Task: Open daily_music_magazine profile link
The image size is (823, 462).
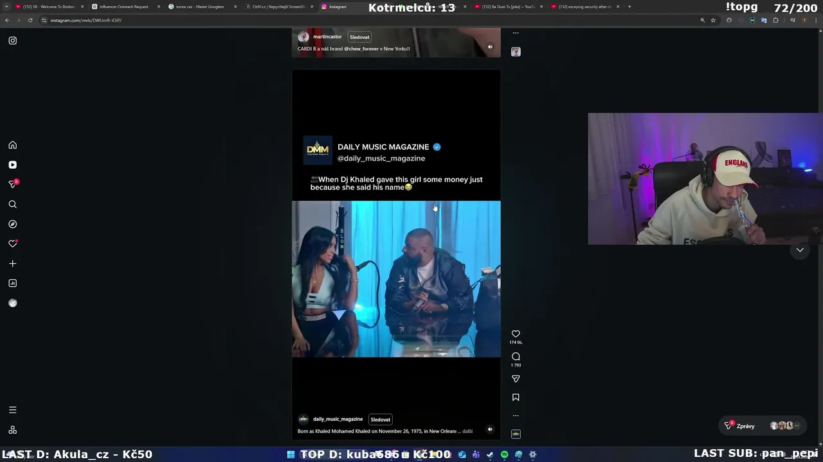Action: tap(338, 419)
